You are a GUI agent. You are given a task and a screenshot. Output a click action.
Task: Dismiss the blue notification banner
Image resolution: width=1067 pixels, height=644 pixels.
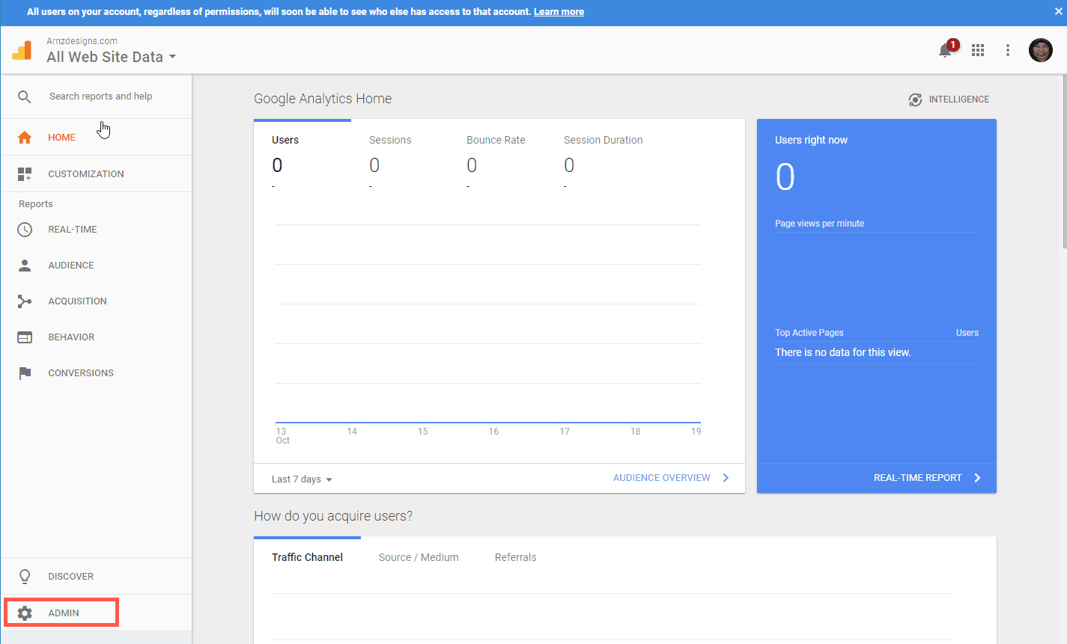pyautogui.click(x=1058, y=12)
